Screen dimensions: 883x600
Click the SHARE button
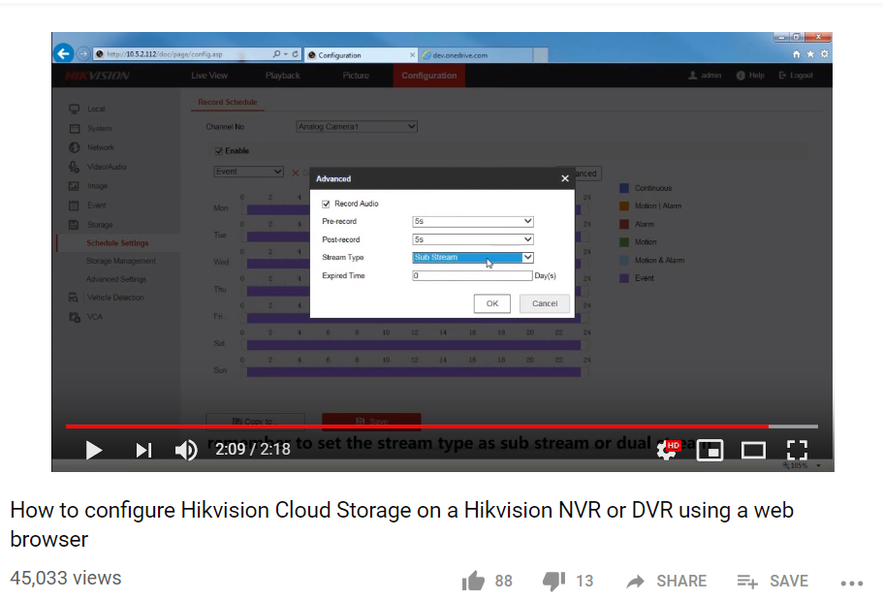[667, 581]
